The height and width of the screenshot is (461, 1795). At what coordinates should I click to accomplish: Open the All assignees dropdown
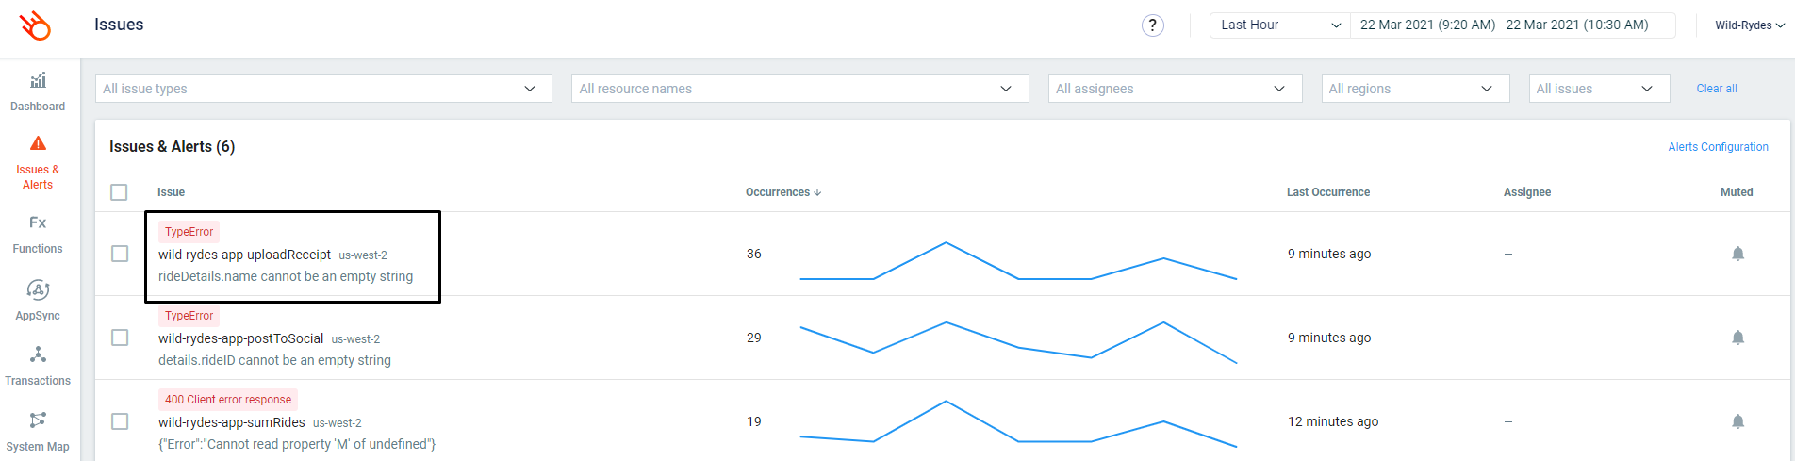click(1175, 89)
